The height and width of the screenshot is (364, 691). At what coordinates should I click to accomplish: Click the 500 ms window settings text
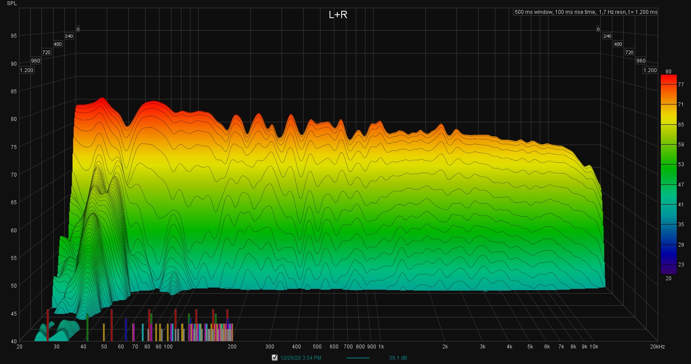click(586, 12)
